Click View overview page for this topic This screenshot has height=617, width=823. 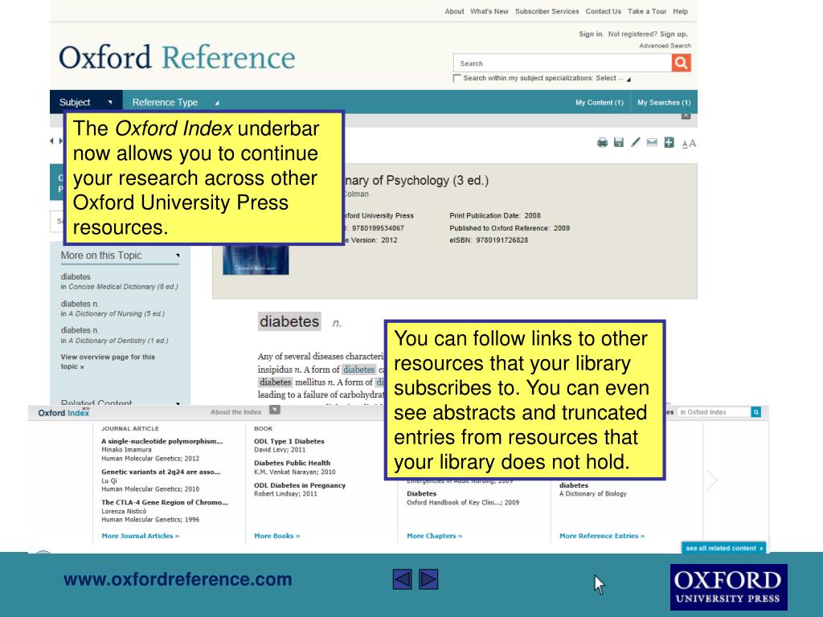pos(108,362)
